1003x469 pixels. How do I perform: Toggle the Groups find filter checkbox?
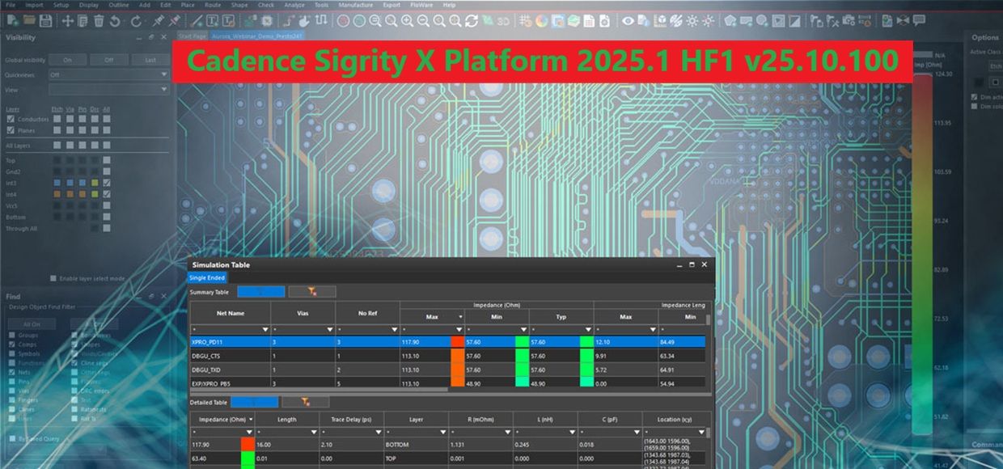click(x=11, y=335)
